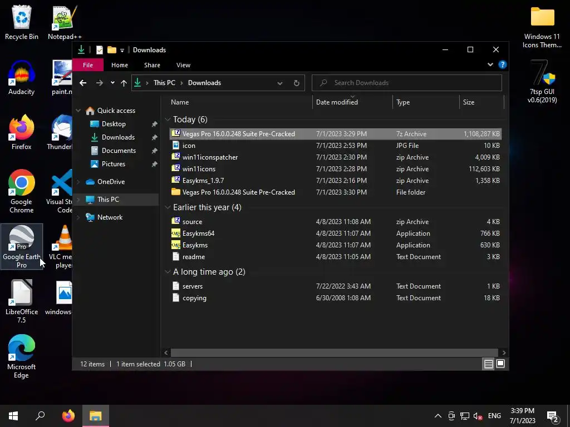
Task: Expand the OneDrive tree node
Action: click(x=78, y=182)
